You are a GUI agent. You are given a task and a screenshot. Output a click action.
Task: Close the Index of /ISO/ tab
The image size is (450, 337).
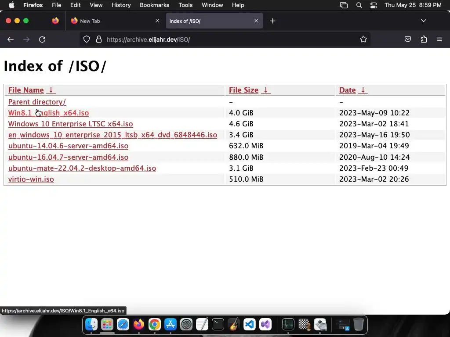[x=256, y=21]
